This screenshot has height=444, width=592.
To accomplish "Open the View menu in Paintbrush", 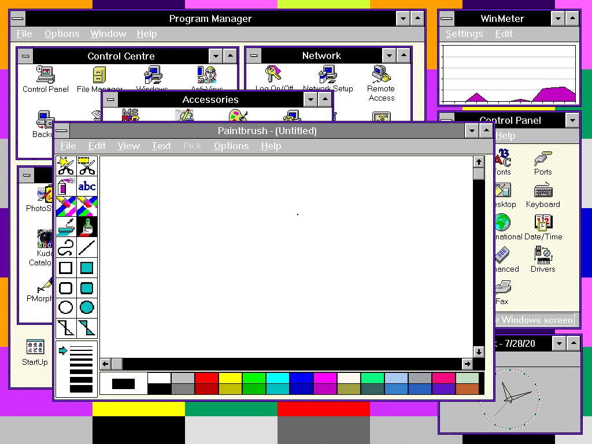I will coord(128,146).
